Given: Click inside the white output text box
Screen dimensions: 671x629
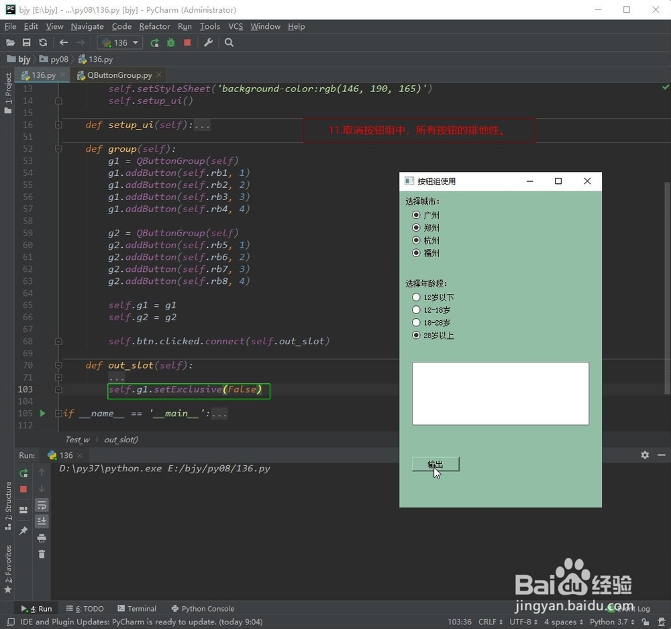Looking at the screenshot, I should coord(501,393).
